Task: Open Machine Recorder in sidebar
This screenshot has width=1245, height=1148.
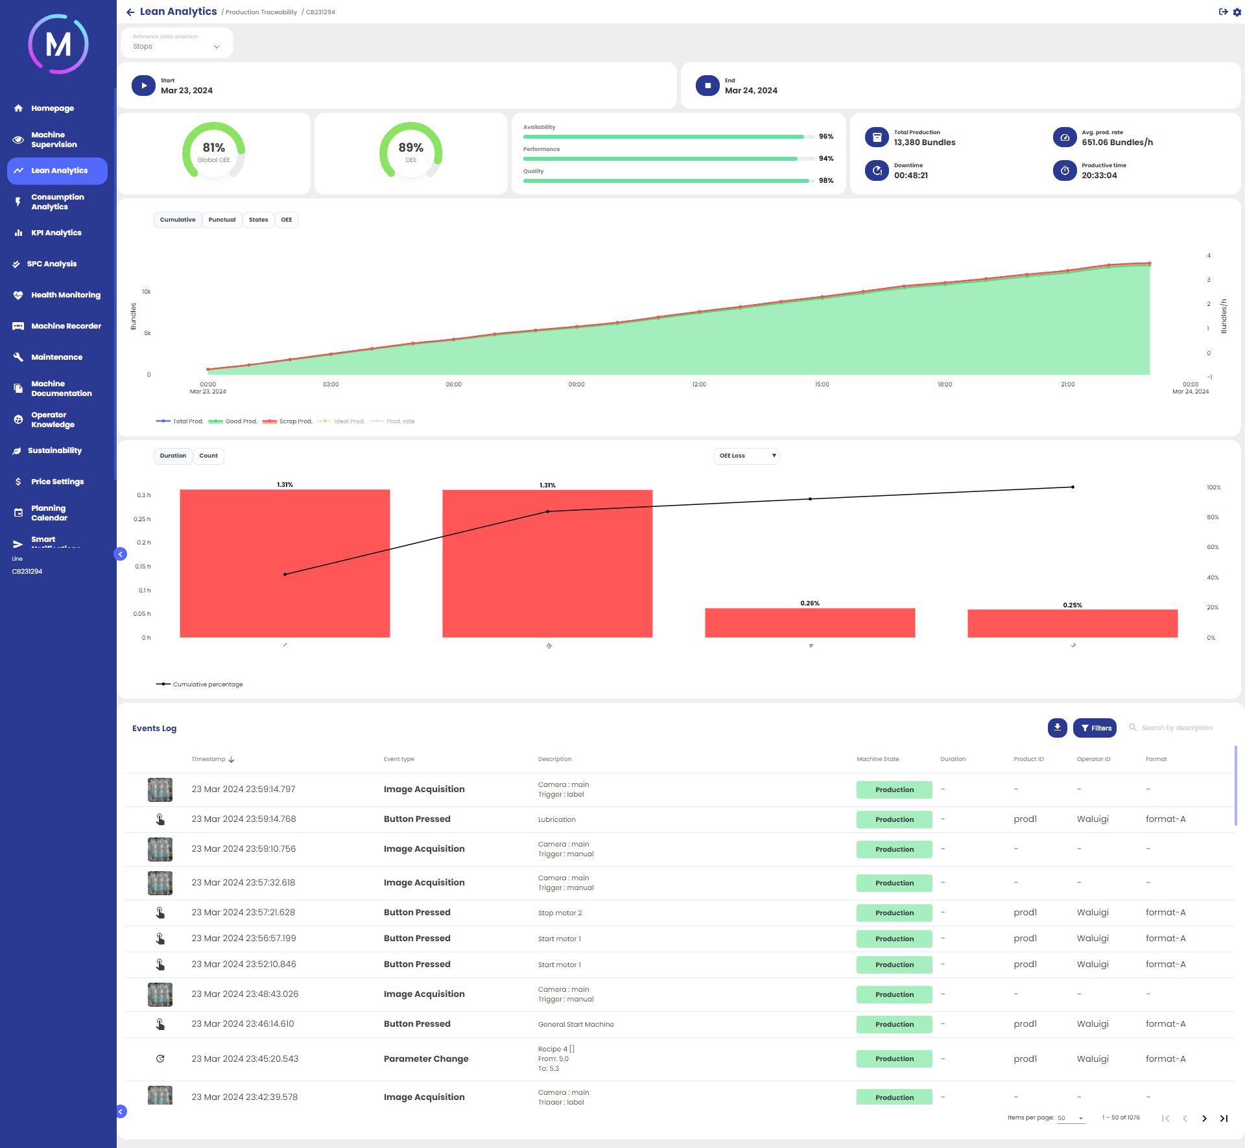Action: pos(65,326)
